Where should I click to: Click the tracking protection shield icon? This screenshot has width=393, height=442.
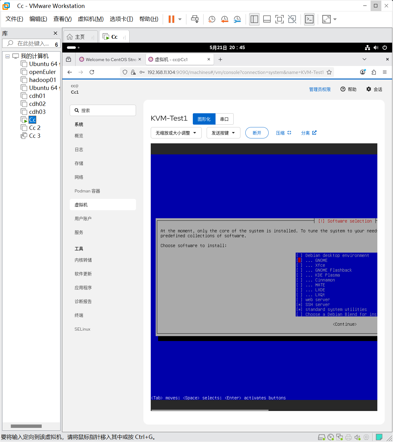(x=125, y=72)
